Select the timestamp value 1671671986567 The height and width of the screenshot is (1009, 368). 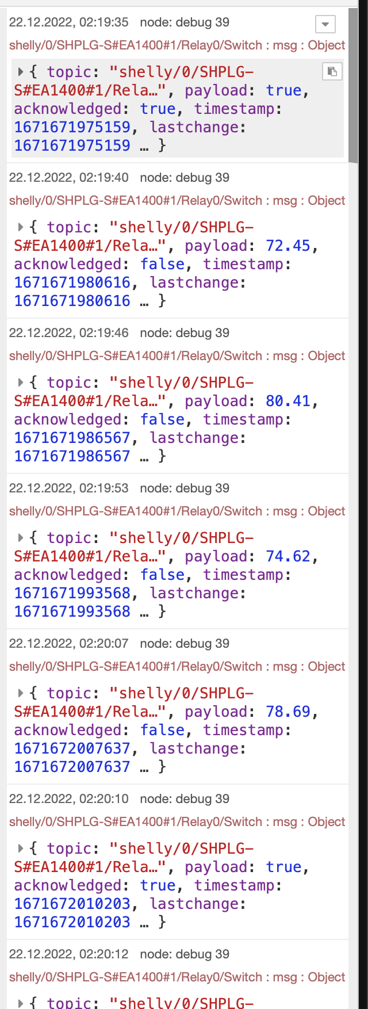pyautogui.click(x=72, y=438)
